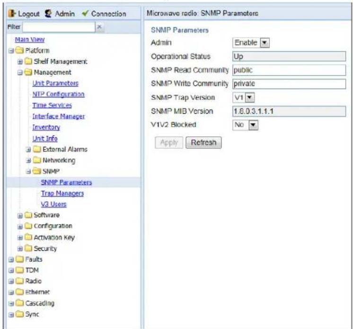Click the Sync folder icon
The height and width of the screenshot is (329, 353).
20,314
